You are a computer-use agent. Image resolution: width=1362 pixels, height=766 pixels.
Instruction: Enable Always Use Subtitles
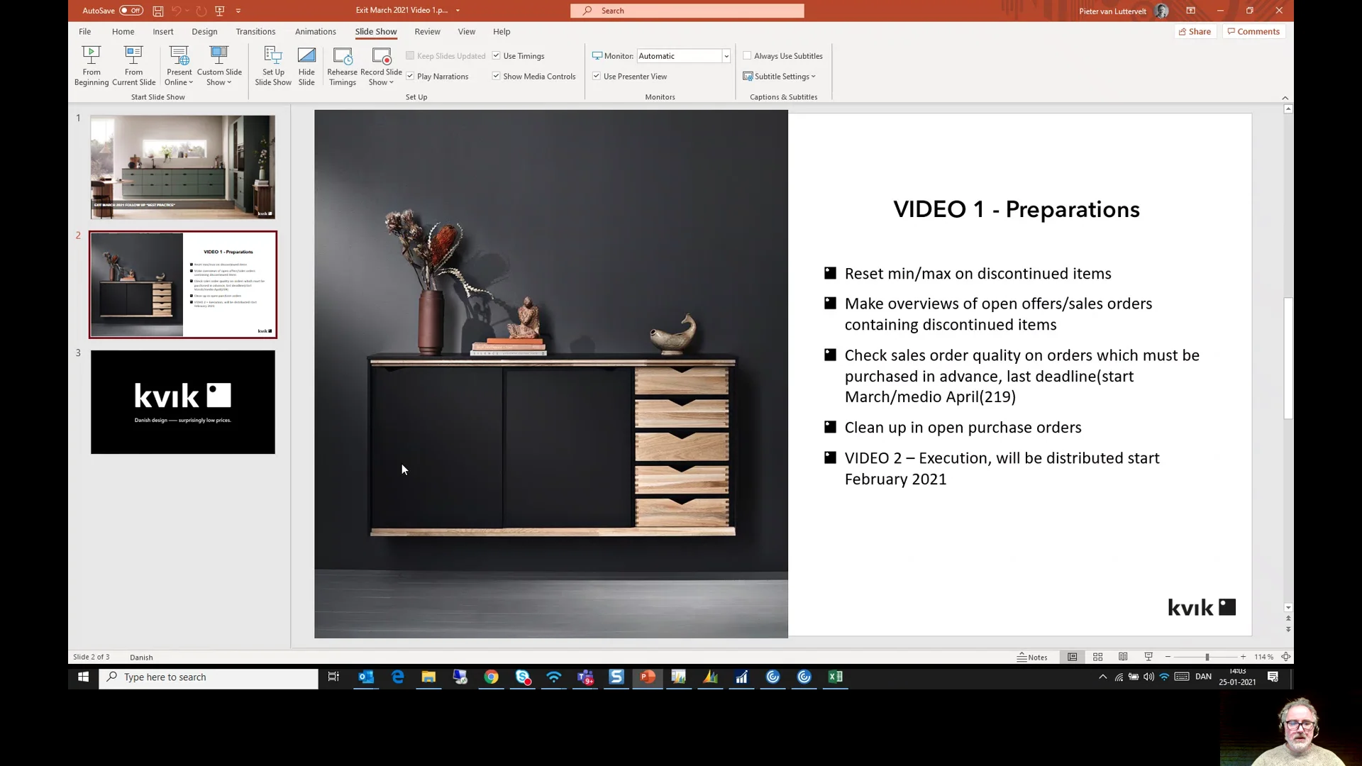pos(747,55)
